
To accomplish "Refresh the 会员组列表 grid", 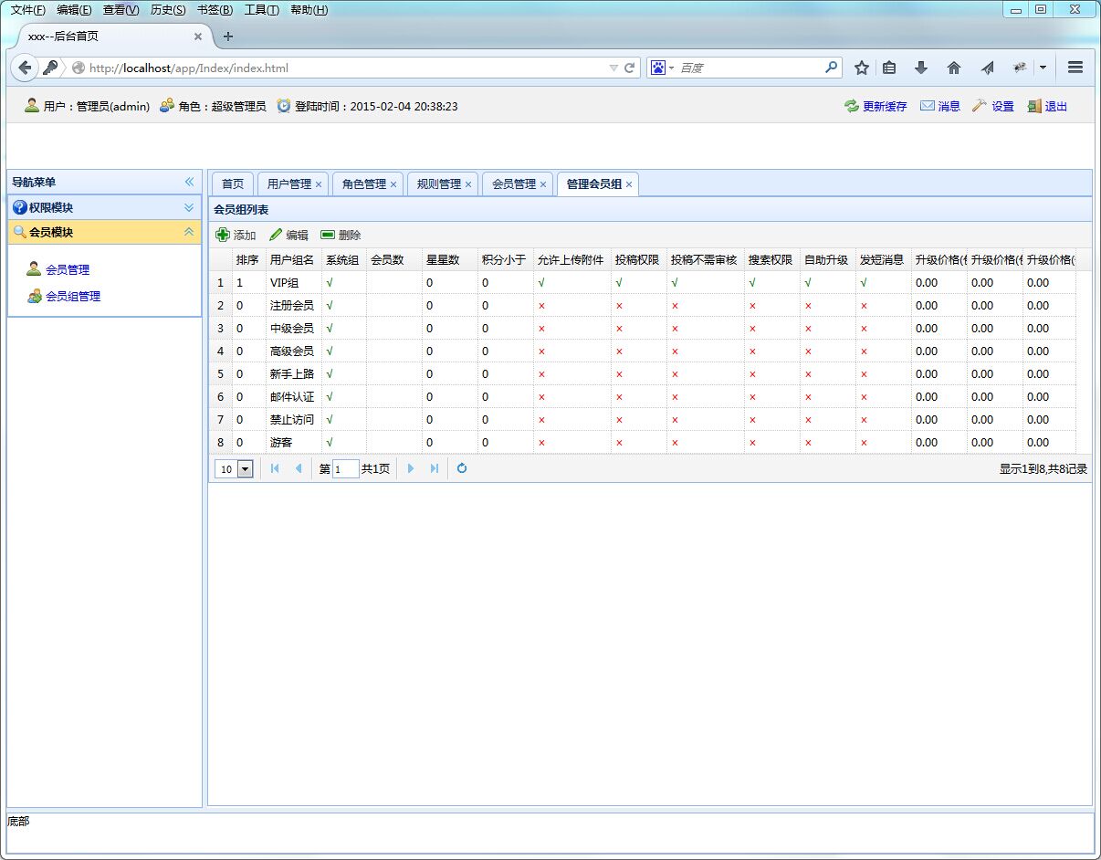I will (462, 468).
